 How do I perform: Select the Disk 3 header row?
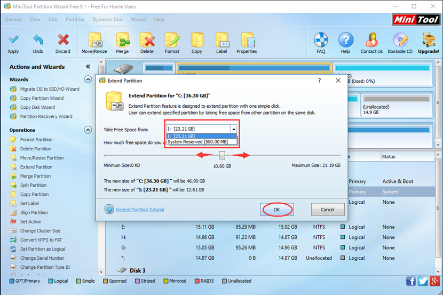(x=270, y=270)
